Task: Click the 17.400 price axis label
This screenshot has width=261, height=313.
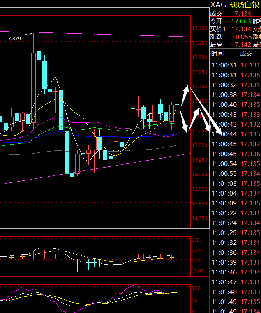Action: point(199,28)
